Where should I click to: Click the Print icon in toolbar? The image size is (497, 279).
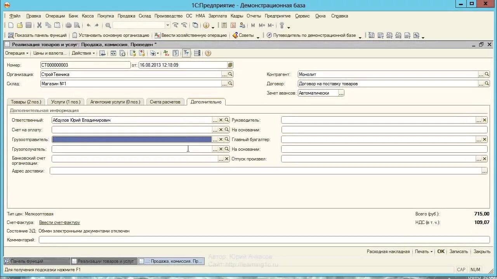coord(68,25)
